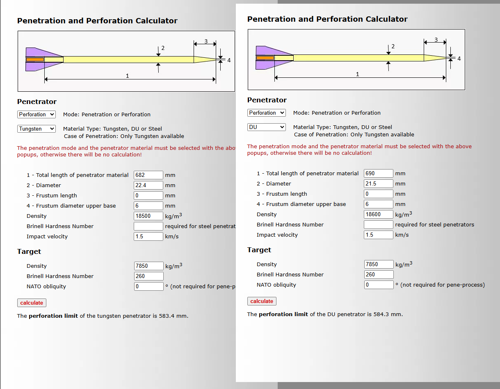Open Tungsten material type dropdown
This screenshot has height=389, width=500.
point(36,129)
